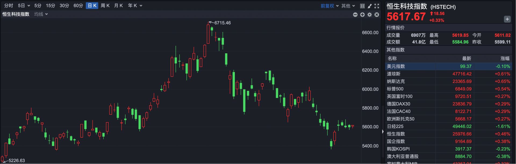The height and width of the screenshot is (164, 516).
Task: Select the 60分 timeframe tab
Action: pyautogui.click(x=78, y=6)
